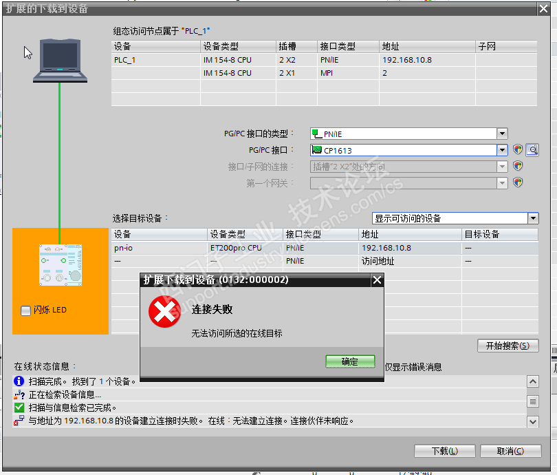Screen dimensions: 557x475
Task: Click the 扫描与信息检索已完成 status line
Action: tap(72, 408)
